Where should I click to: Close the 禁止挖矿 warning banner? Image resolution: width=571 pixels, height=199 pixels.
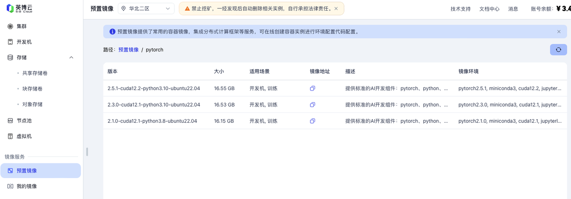tap(336, 8)
